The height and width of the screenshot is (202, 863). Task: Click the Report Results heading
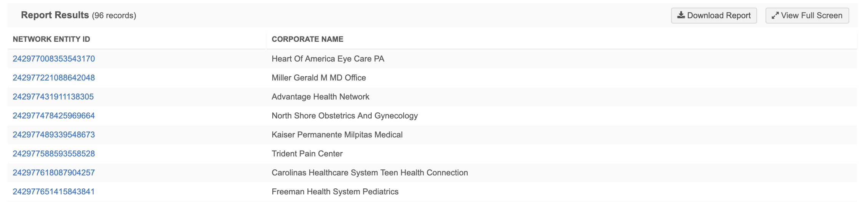(x=55, y=15)
